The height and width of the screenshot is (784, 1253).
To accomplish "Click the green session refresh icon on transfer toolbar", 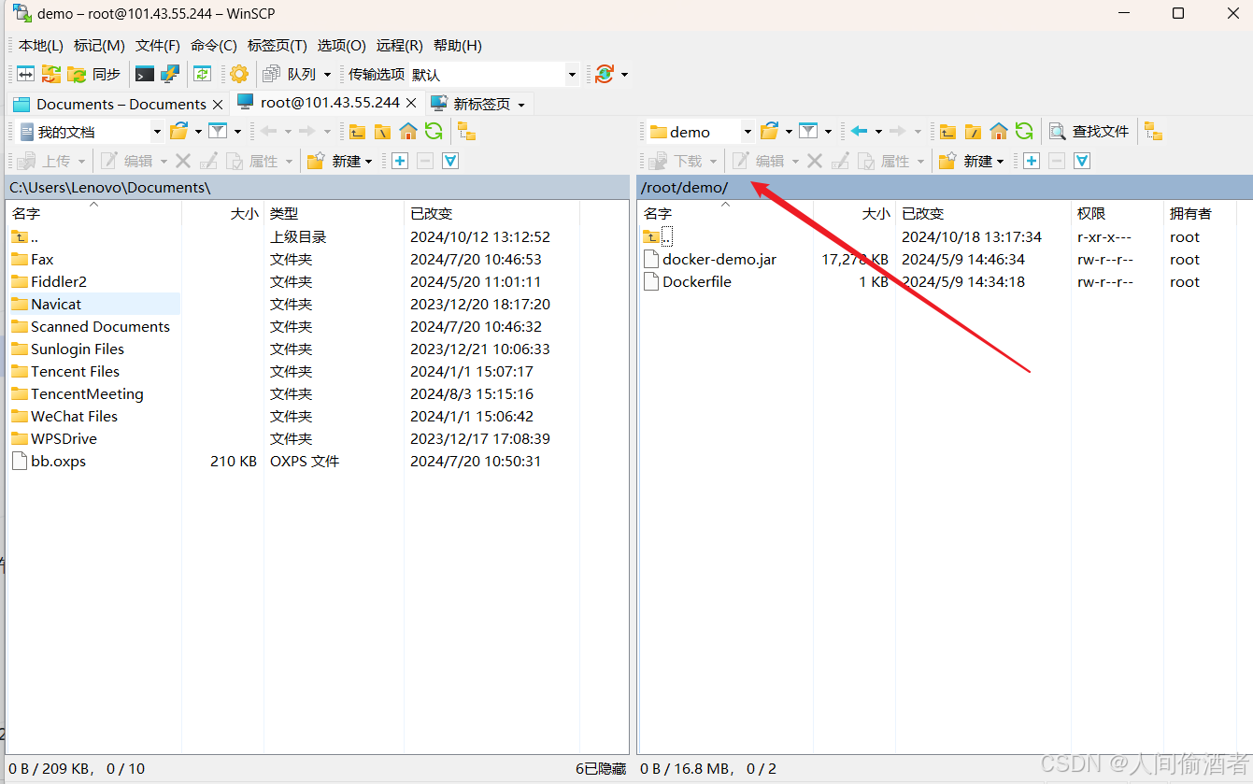I will (605, 74).
